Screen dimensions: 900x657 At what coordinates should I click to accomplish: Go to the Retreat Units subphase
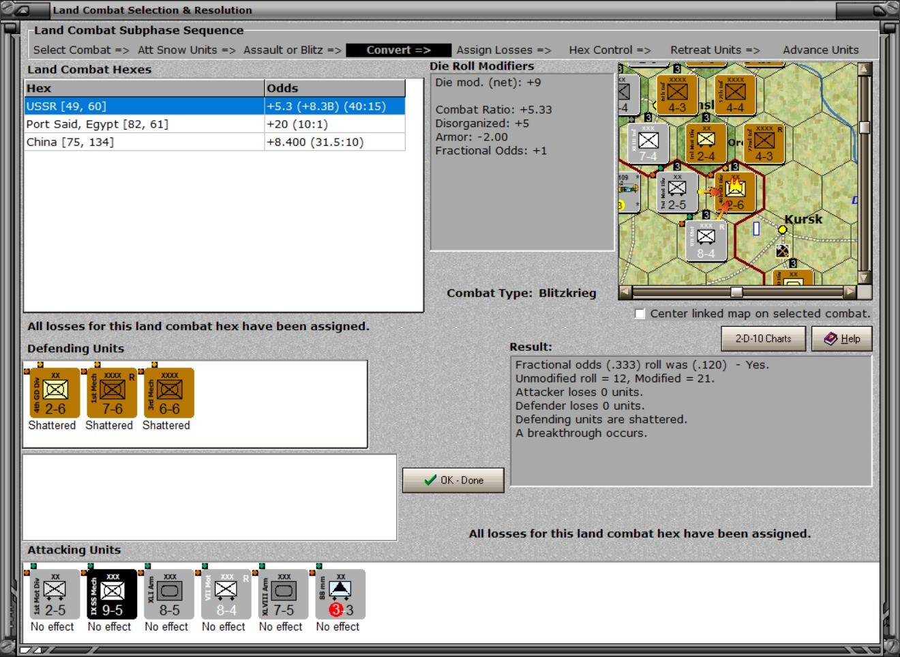715,50
